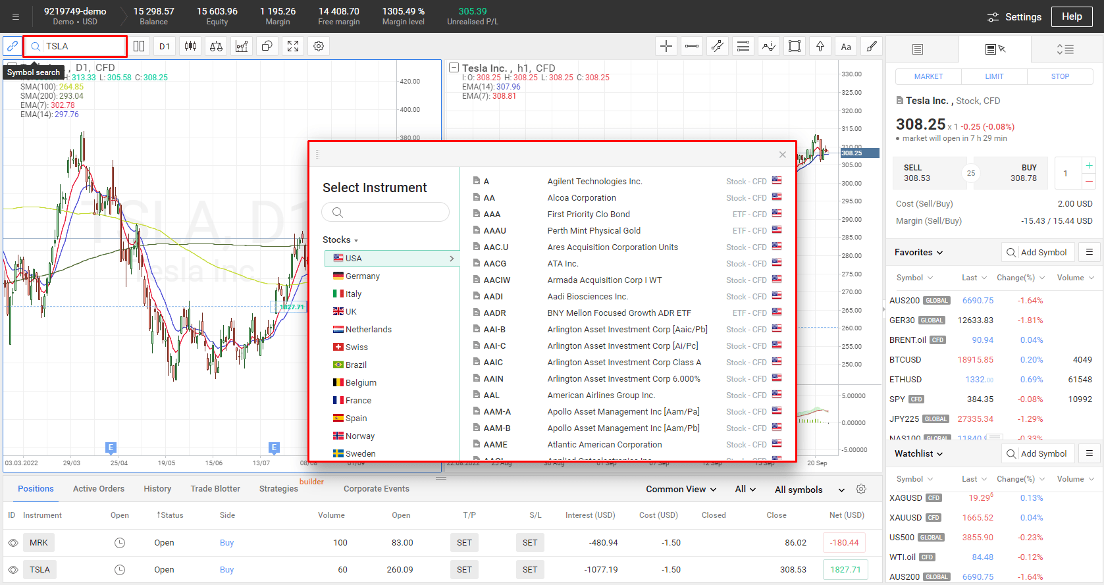Click Add Symbol in Favorites
Image resolution: width=1104 pixels, height=585 pixels.
point(1038,252)
